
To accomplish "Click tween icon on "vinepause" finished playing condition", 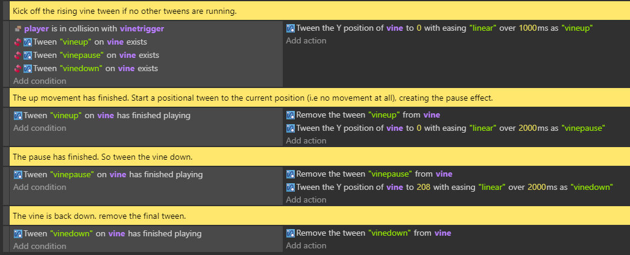I will click(17, 175).
